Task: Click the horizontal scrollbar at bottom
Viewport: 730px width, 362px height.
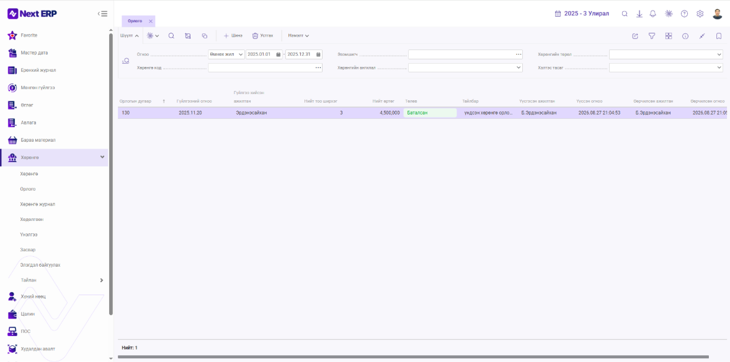Action: [x=414, y=357]
